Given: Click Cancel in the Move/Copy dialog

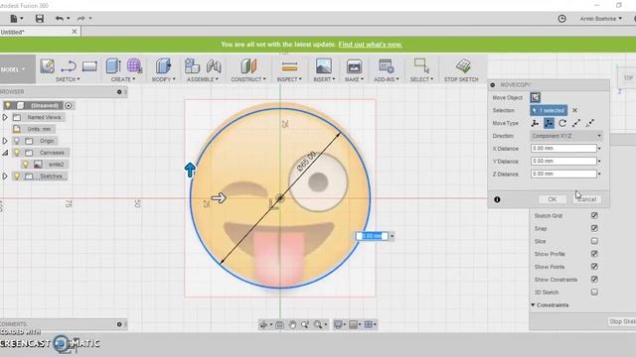Looking at the screenshot, I should point(586,199).
